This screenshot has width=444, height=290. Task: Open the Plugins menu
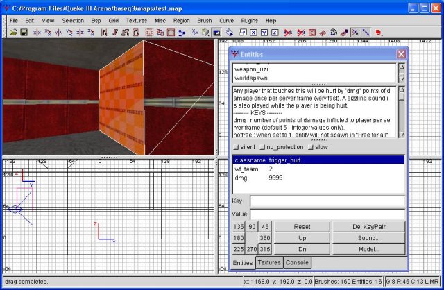point(250,21)
